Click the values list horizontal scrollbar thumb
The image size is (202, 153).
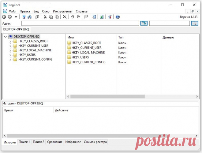[107, 97]
